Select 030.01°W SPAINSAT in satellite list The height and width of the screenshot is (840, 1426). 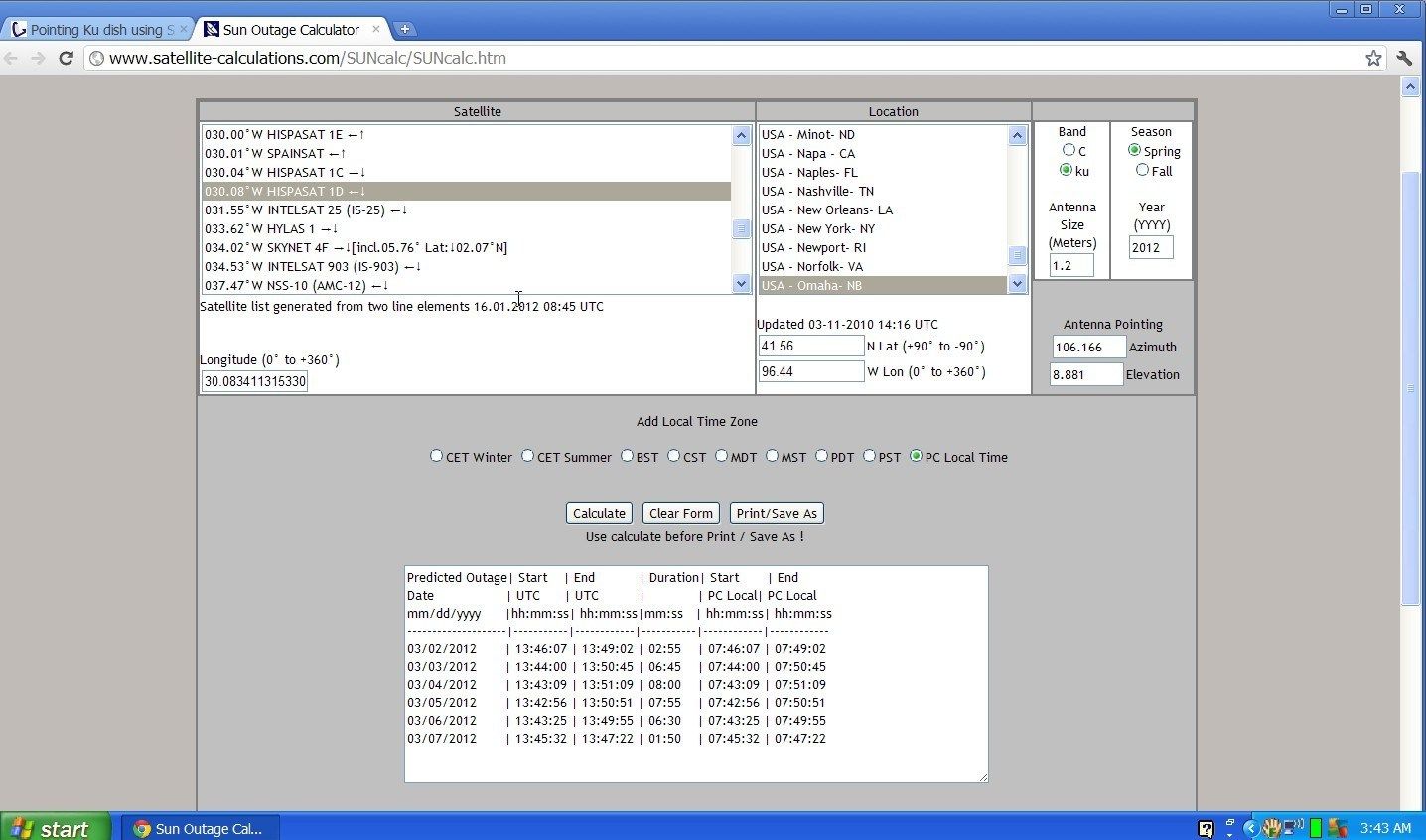(466, 153)
